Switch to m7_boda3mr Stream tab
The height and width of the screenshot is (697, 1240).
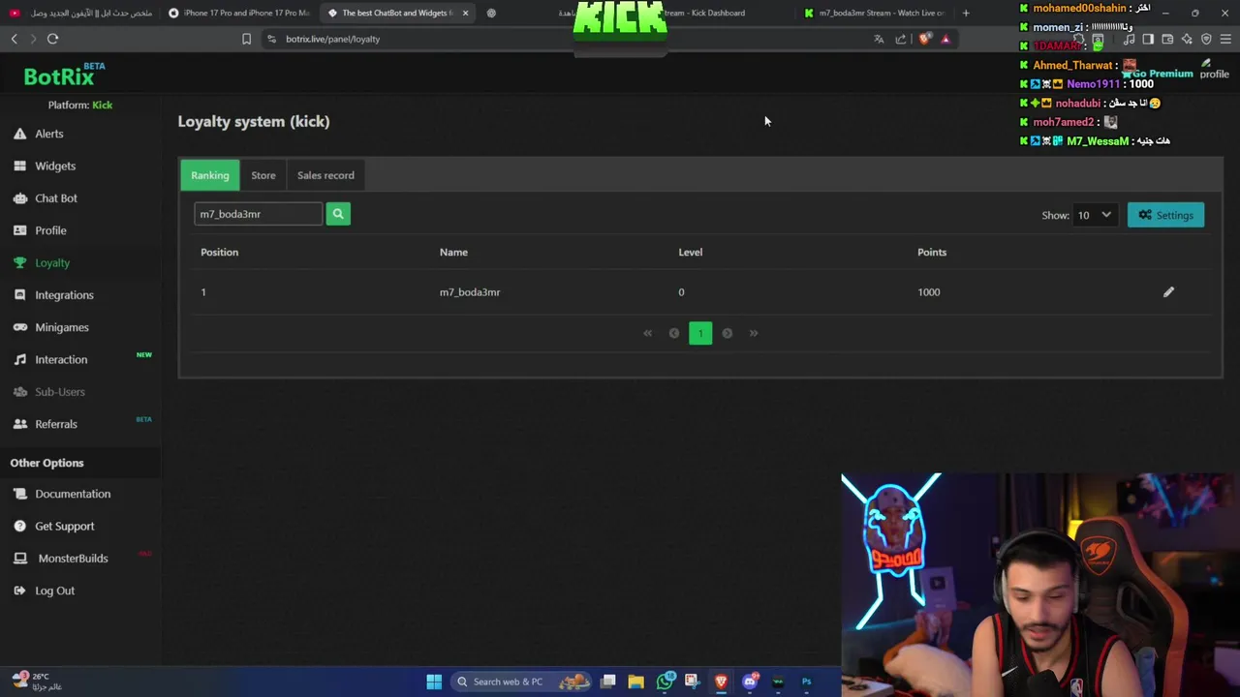[875, 13]
